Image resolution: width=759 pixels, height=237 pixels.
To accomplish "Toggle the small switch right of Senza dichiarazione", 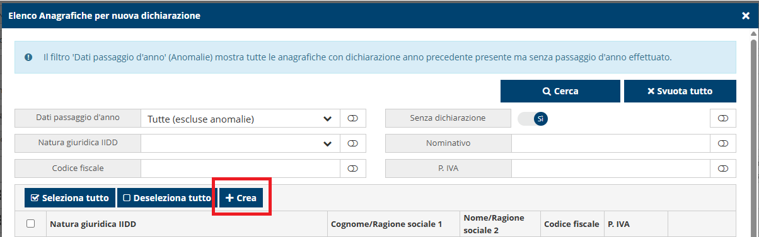I will (723, 118).
